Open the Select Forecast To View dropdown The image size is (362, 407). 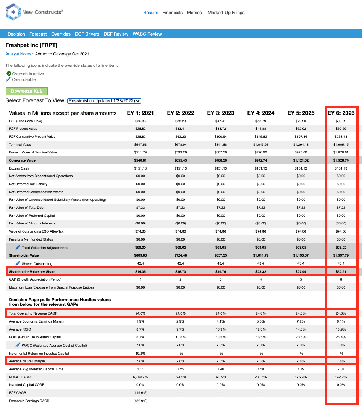(x=104, y=101)
